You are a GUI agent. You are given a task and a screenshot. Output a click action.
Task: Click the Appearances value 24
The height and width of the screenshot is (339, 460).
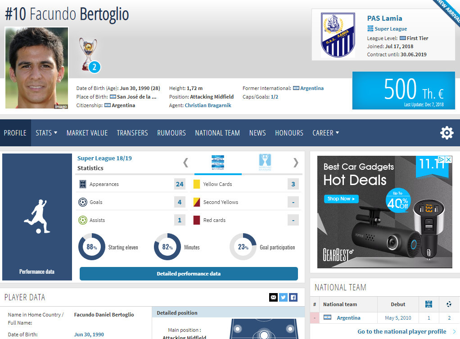[x=180, y=184]
